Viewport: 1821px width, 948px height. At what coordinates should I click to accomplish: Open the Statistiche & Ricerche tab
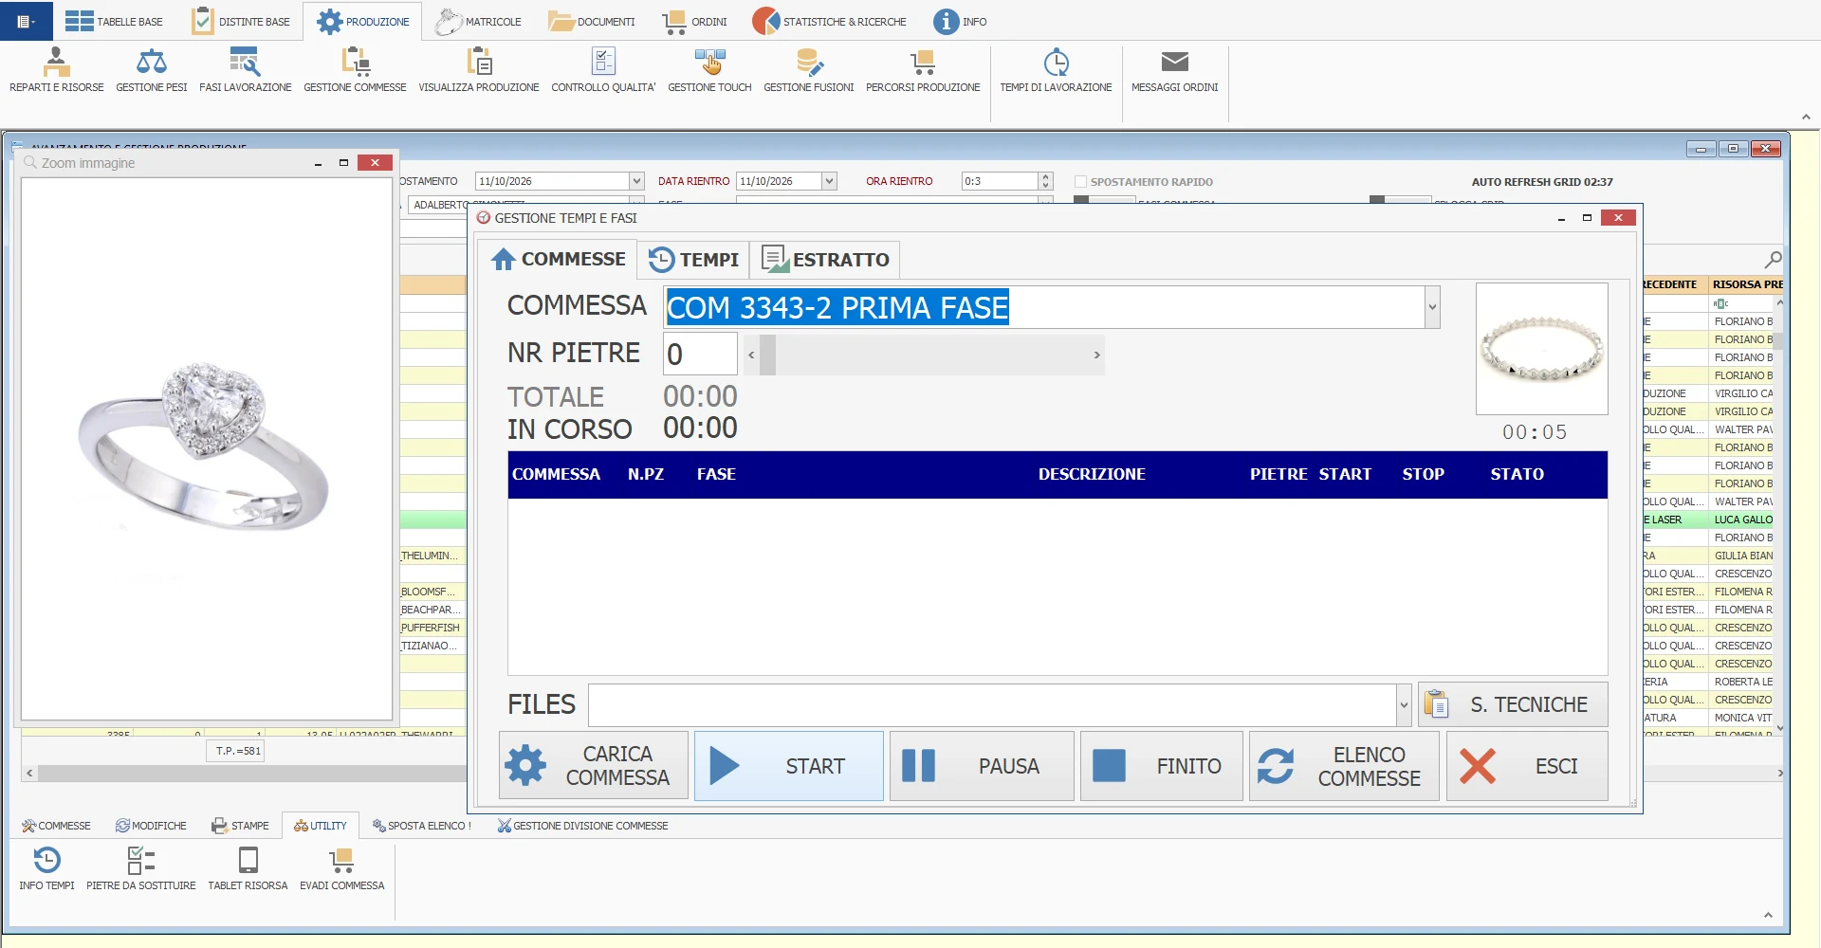(x=829, y=21)
